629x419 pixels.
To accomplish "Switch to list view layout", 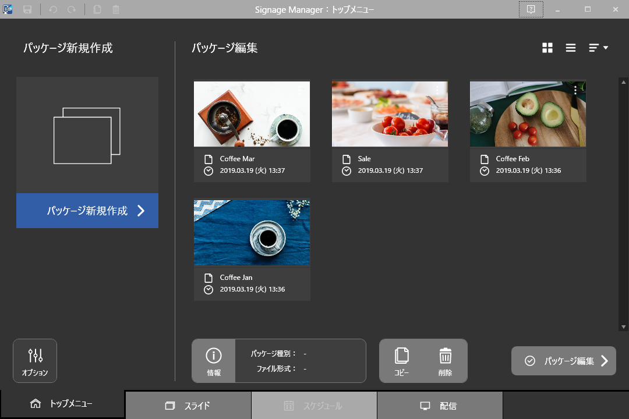I will pyautogui.click(x=571, y=48).
